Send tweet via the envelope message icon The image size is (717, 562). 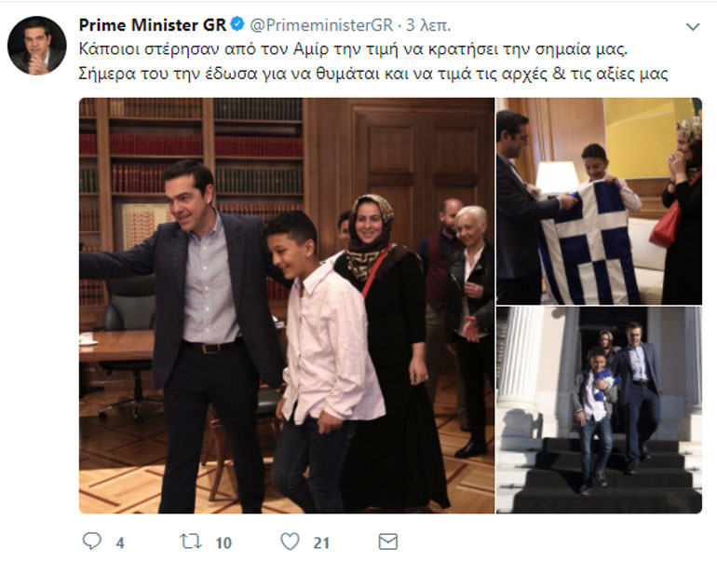pyautogui.click(x=388, y=541)
